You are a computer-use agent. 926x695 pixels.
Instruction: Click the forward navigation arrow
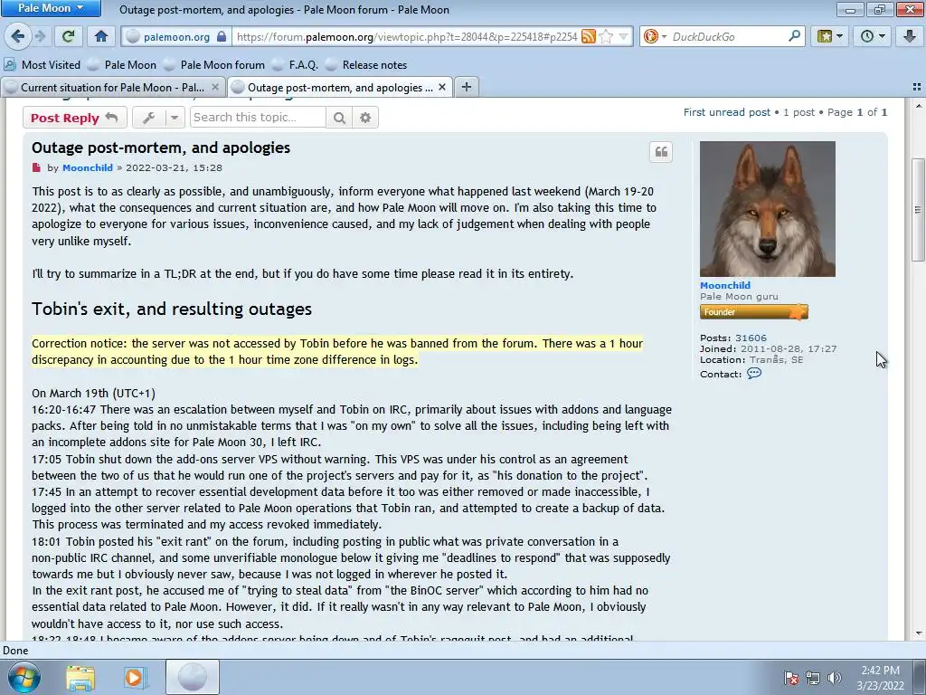40,36
